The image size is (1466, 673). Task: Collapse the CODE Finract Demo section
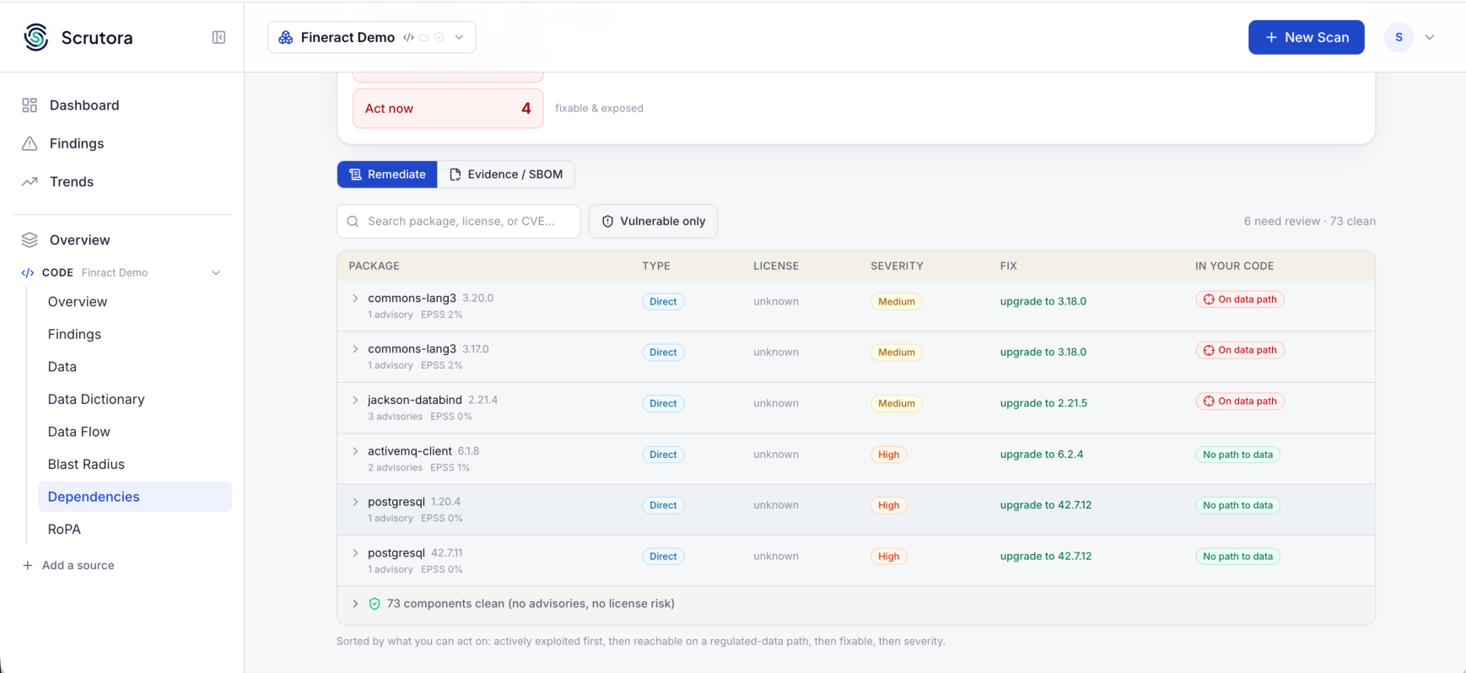click(216, 272)
